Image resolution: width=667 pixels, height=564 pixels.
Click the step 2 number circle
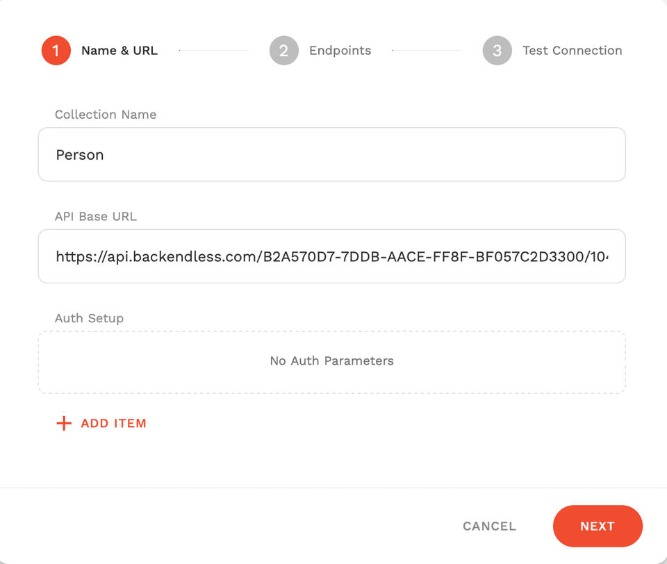[283, 51]
